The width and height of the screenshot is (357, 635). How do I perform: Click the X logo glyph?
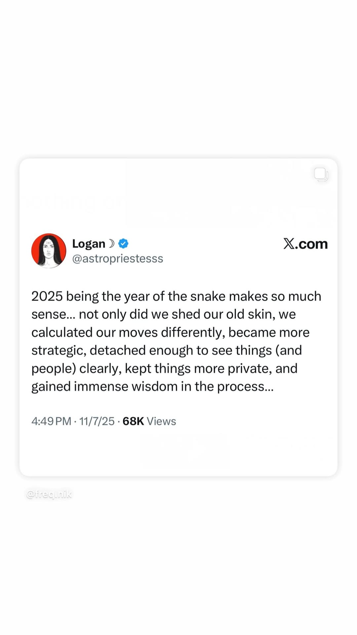click(x=289, y=244)
